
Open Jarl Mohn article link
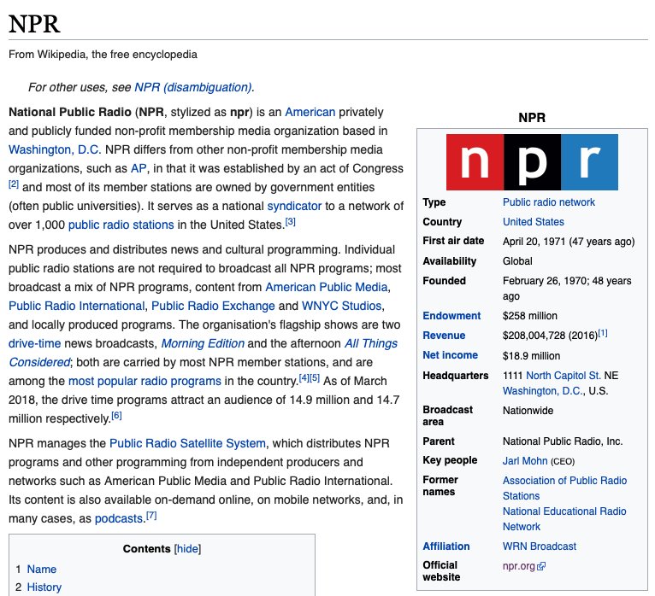point(525,461)
